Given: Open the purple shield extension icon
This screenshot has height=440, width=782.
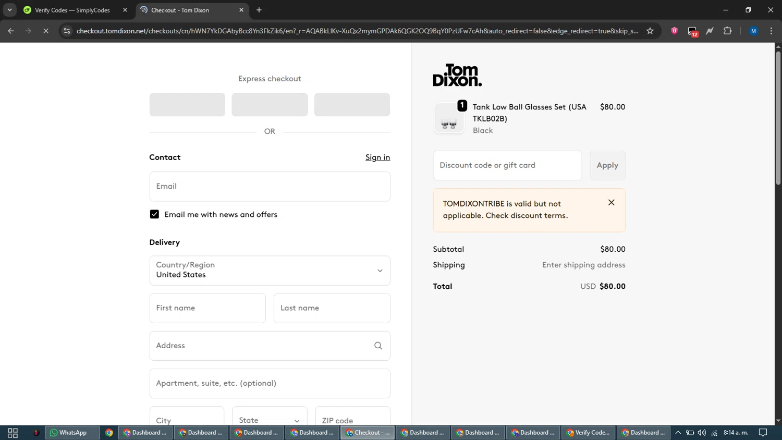Looking at the screenshot, I should pos(675,31).
